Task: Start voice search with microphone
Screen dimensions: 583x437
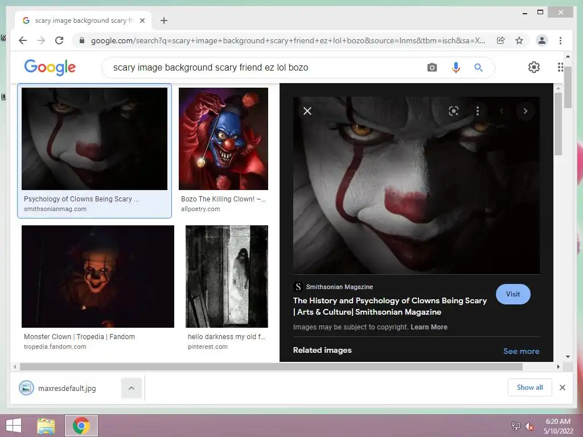Action: (x=456, y=67)
